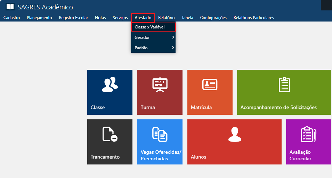Open the Avaliação Curricular checklist icon
332x178 pixels.
click(x=308, y=134)
